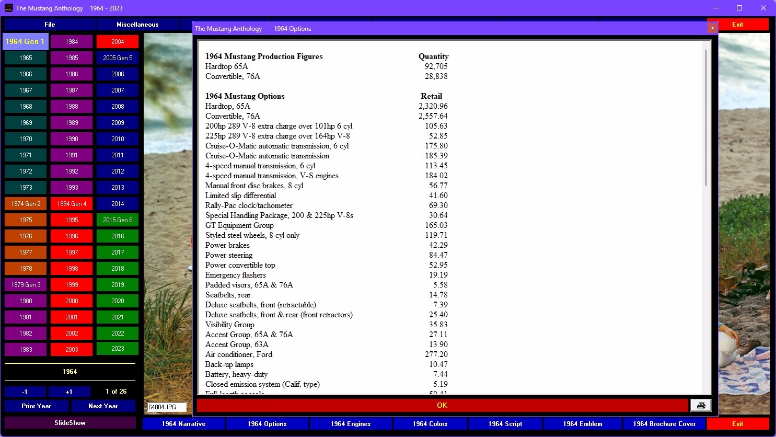Screen dimensions: 776x437
Task: Close the 1964 Options dialog with the x
Action: point(712,28)
